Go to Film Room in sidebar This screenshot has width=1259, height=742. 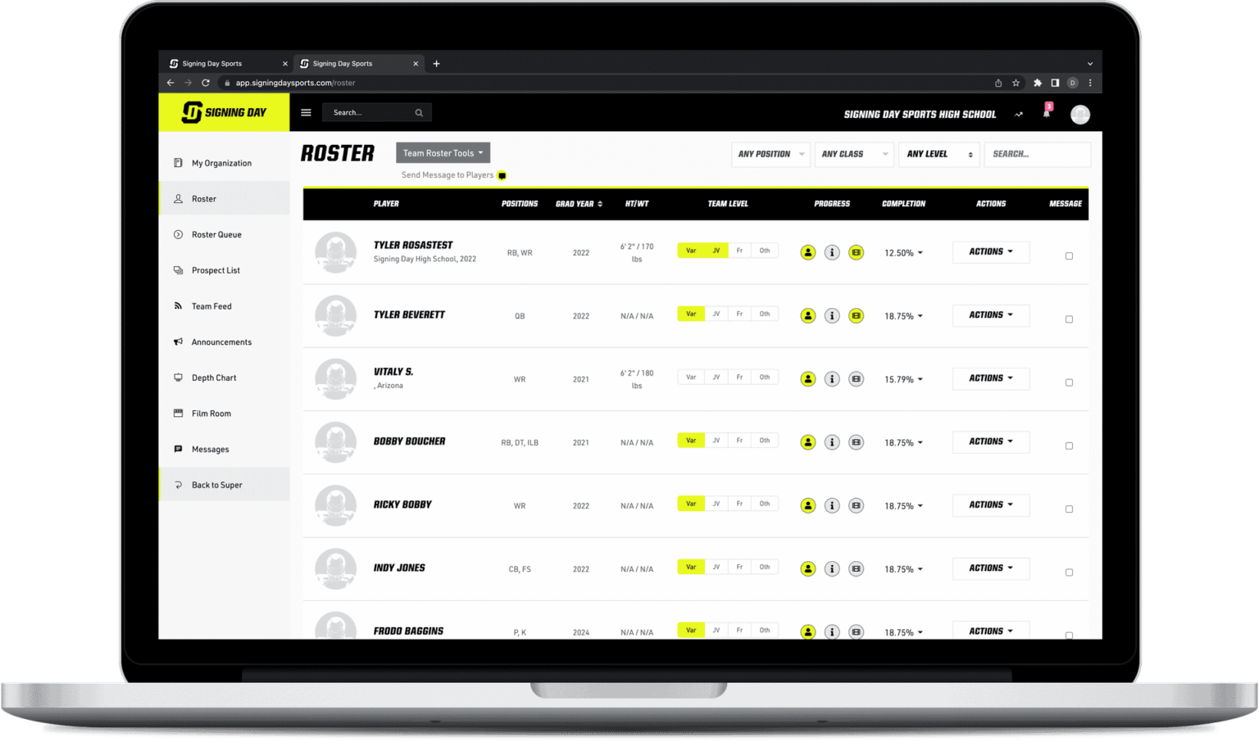click(x=211, y=414)
